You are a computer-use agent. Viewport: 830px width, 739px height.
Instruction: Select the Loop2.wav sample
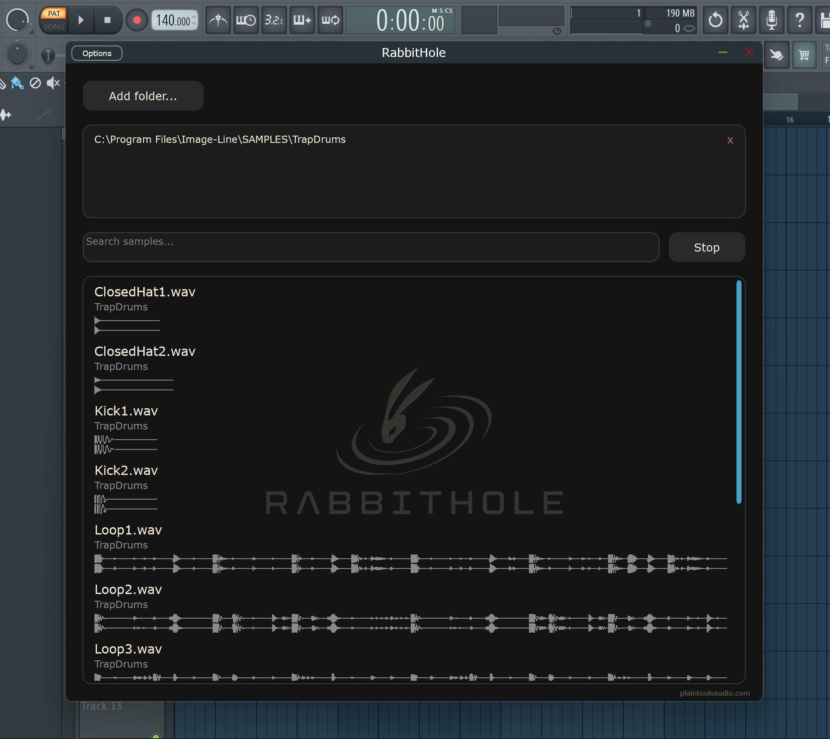(x=128, y=589)
